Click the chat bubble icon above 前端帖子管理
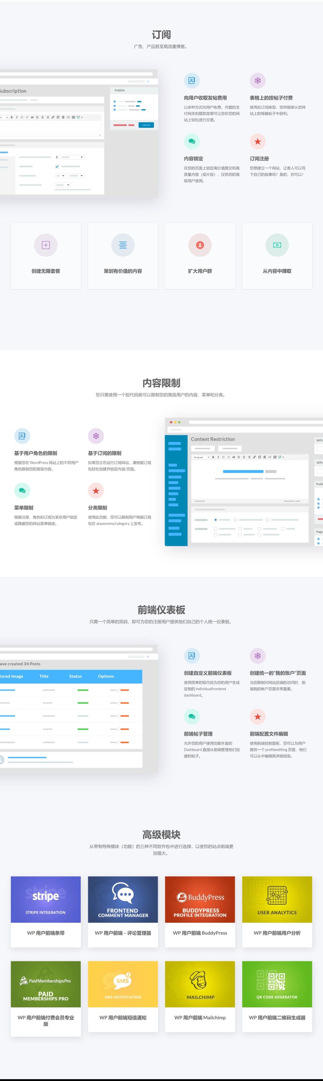 tap(192, 717)
